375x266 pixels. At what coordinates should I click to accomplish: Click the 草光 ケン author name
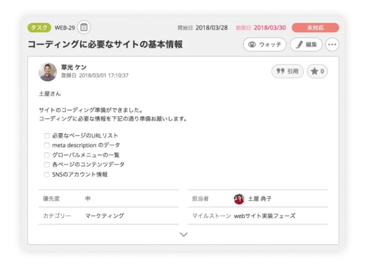[x=73, y=67]
